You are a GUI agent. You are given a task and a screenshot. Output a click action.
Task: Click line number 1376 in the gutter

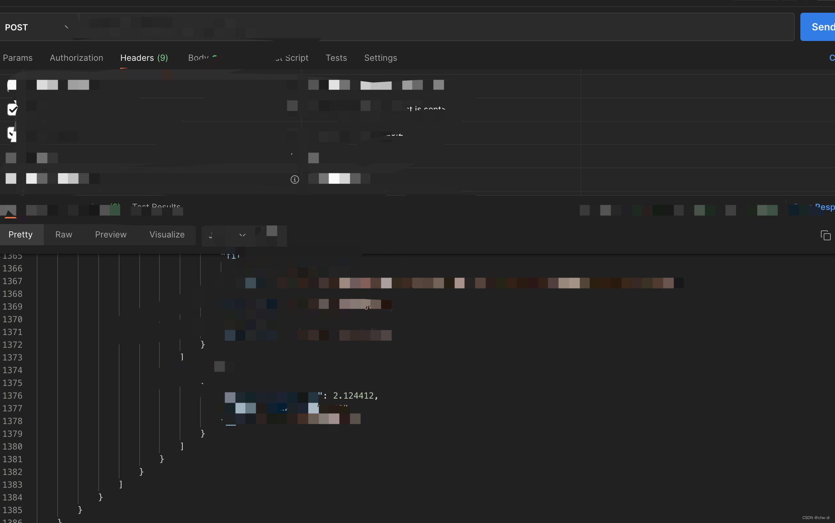pos(12,396)
